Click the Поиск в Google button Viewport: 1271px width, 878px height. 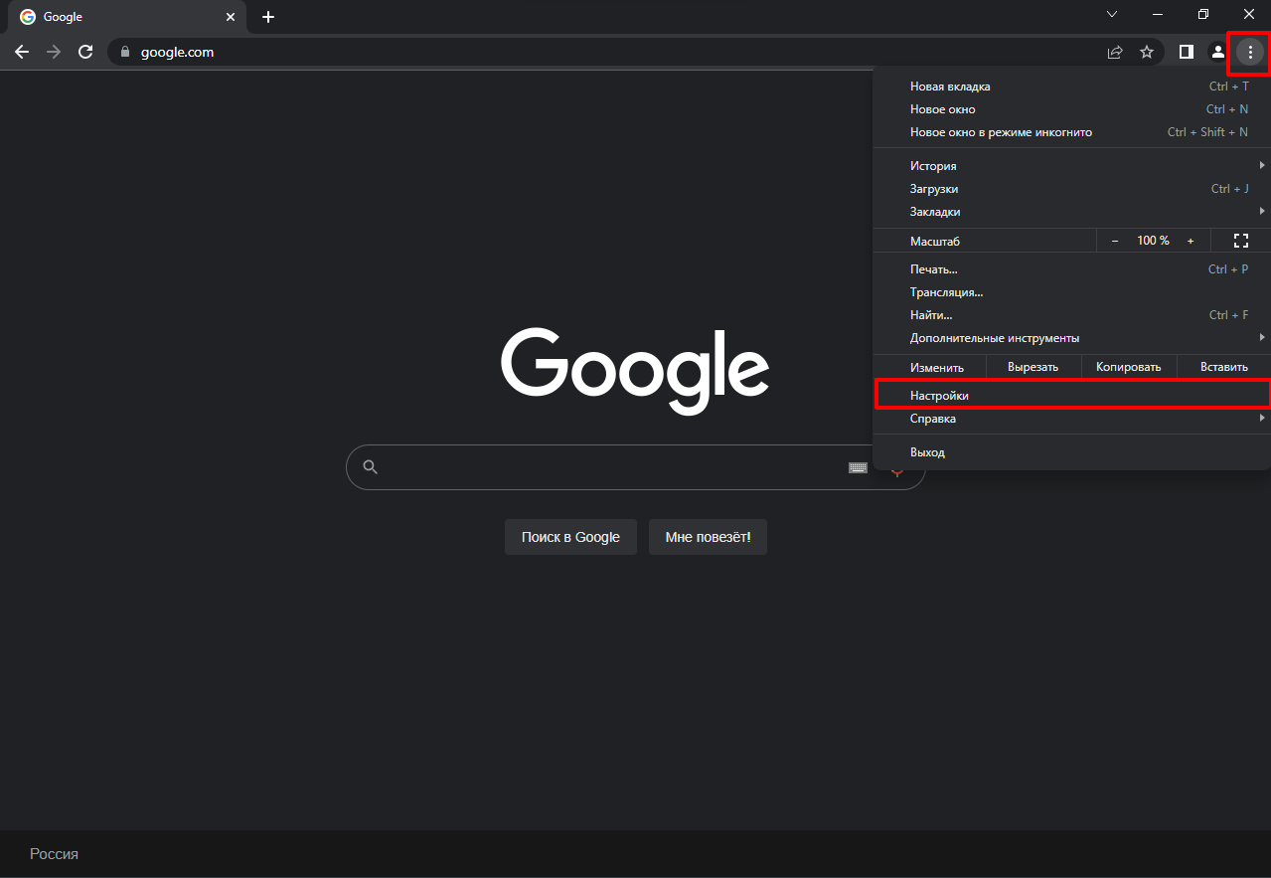tap(570, 537)
